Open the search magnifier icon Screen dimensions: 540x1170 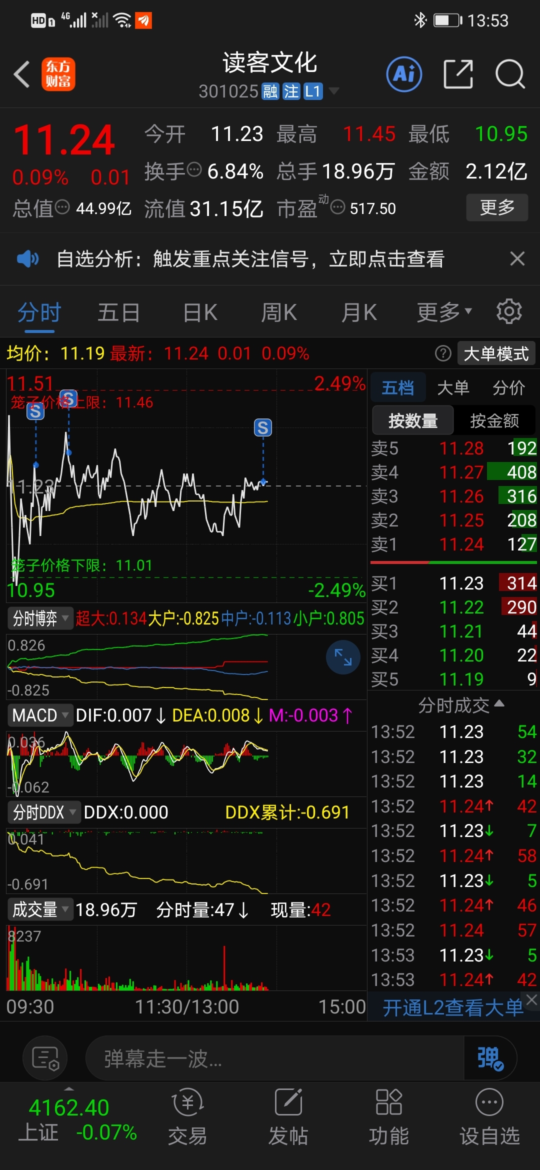click(510, 74)
